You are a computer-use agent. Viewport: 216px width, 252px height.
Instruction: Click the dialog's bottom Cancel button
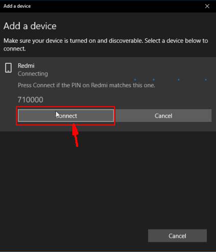coord(177,236)
